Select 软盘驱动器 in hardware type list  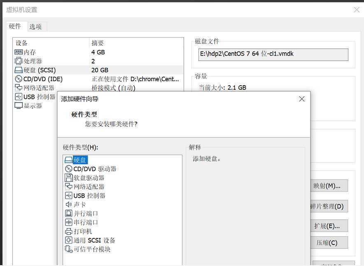[x=89, y=178]
